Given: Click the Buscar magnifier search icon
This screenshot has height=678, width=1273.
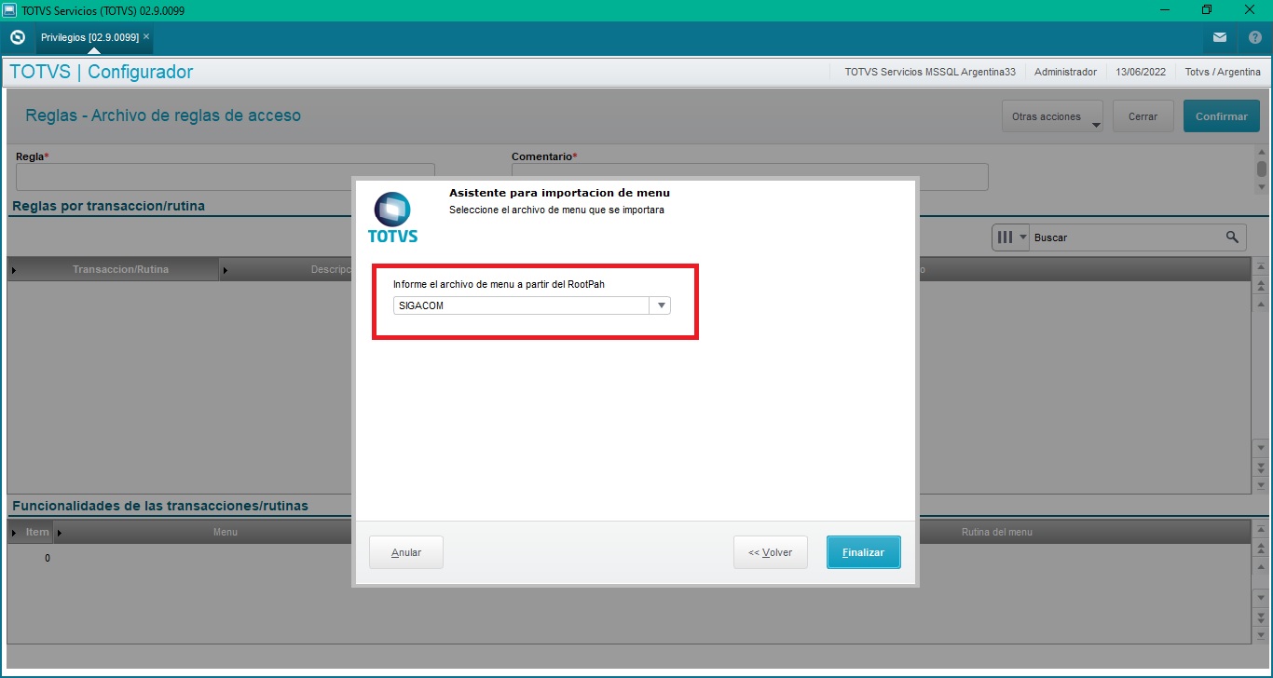Looking at the screenshot, I should click(1232, 237).
